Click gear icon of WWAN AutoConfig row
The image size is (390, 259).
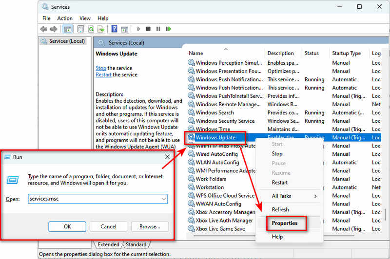pos(191,203)
